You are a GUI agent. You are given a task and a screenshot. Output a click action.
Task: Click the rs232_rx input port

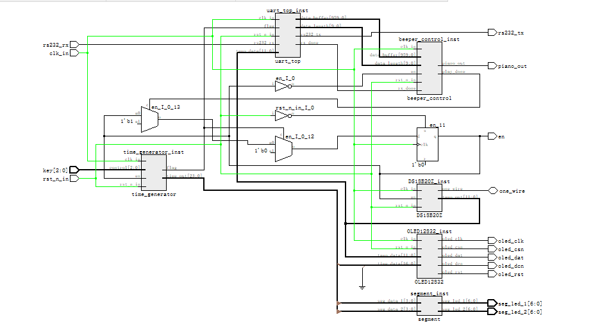pos(74,45)
